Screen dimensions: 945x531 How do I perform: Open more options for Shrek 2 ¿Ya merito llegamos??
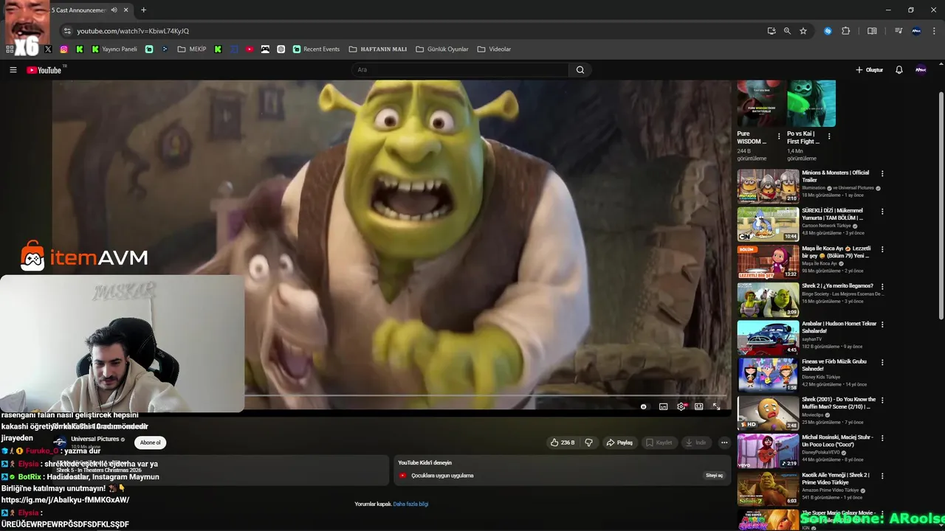(x=882, y=287)
